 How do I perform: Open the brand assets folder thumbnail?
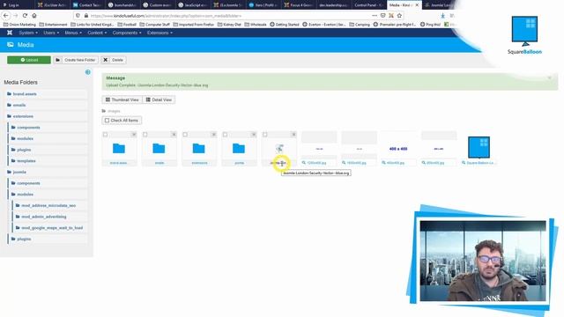coord(119,149)
